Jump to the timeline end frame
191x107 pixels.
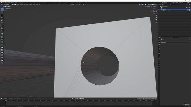tap(84, 99)
